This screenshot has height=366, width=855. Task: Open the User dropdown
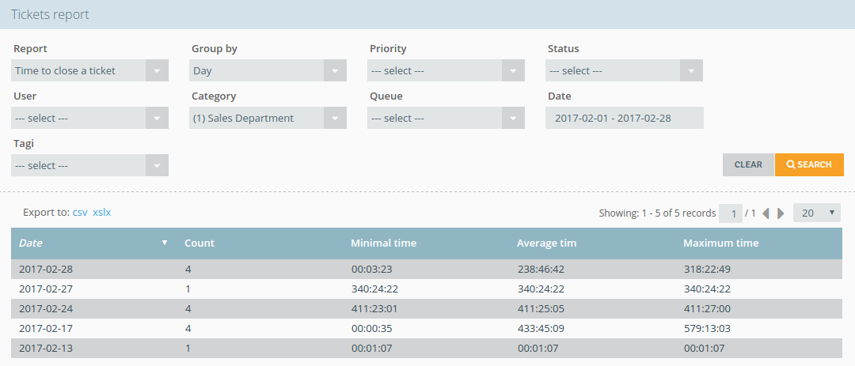pos(89,119)
